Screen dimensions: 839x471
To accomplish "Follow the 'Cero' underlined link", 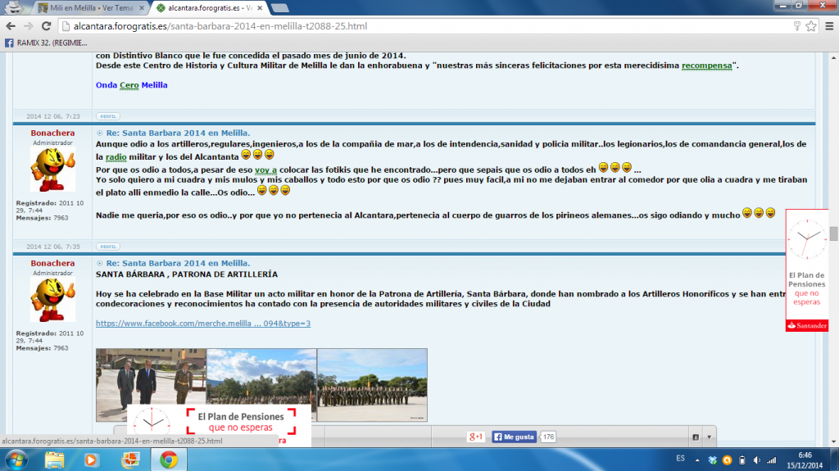I will coord(129,85).
